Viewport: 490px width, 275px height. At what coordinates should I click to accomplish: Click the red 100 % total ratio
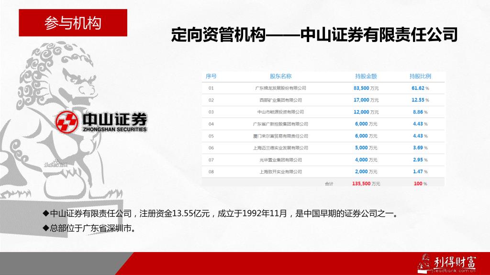420,184
